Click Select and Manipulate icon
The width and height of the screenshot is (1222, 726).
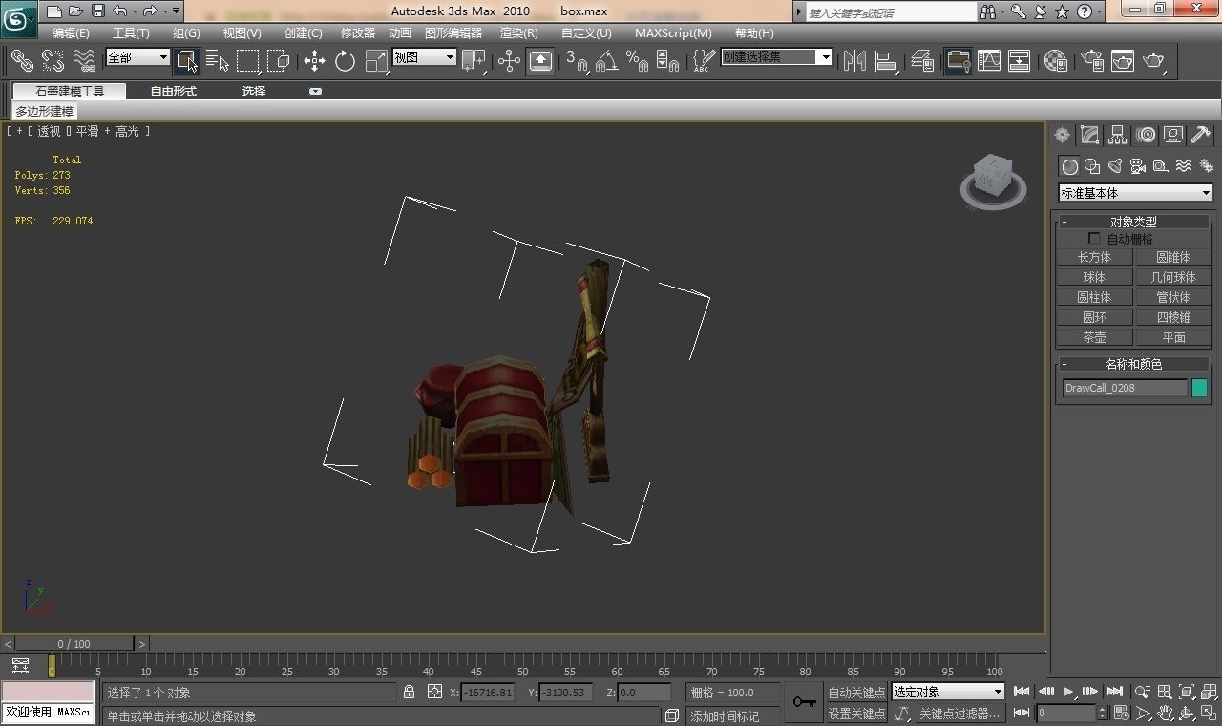pos(509,61)
